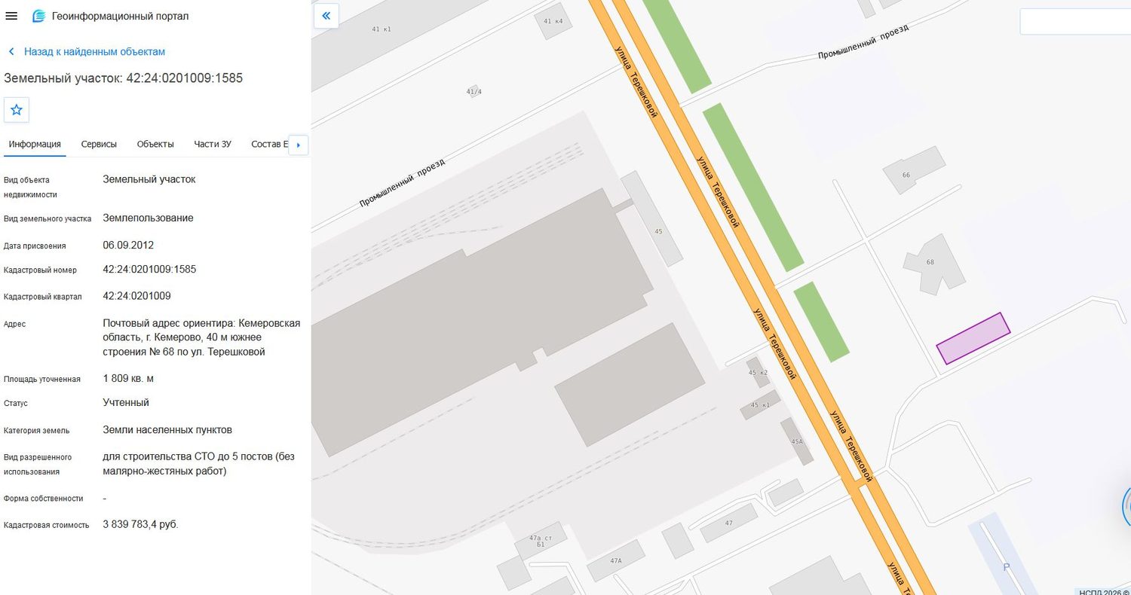Click the value Землепользование
The height and width of the screenshot is (595, 1131).
(148, 218)
